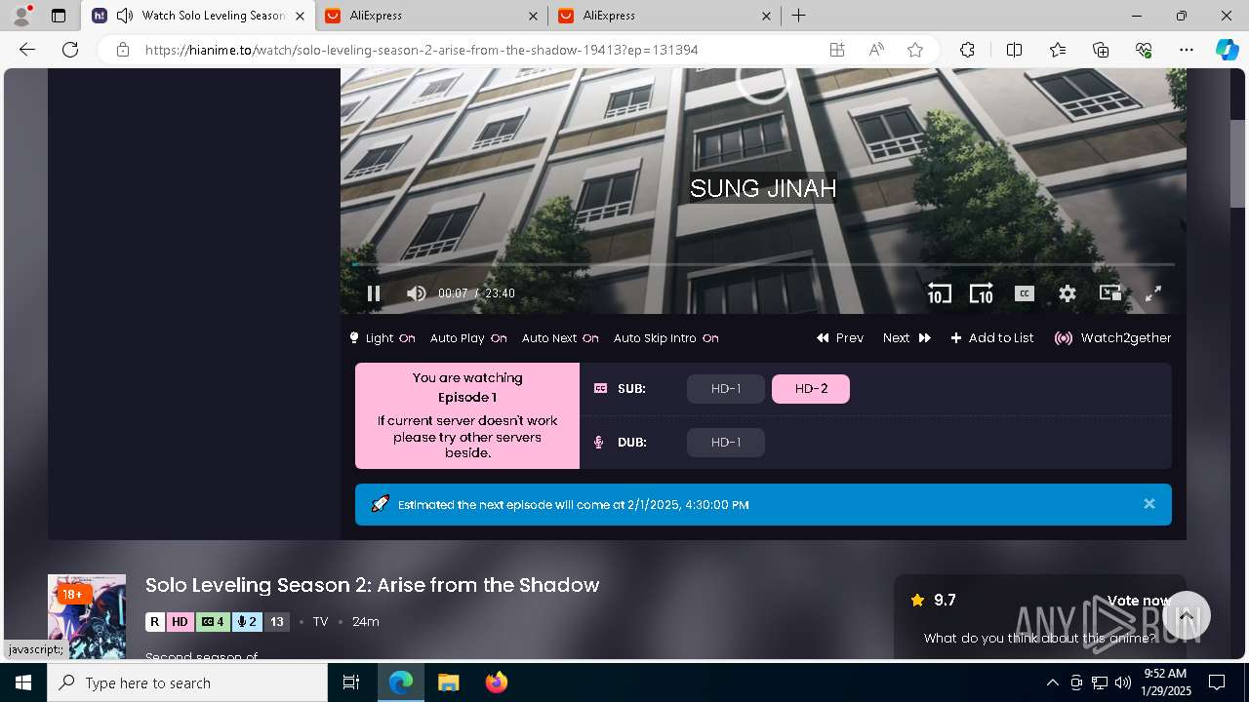Rewind video 10 seconds
This screenshot has height=702, width=1249.
(939, 293)
